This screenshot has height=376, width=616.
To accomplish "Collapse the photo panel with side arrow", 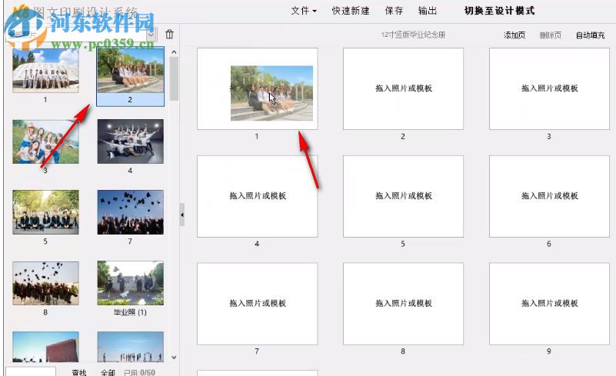I will [182, 215].
